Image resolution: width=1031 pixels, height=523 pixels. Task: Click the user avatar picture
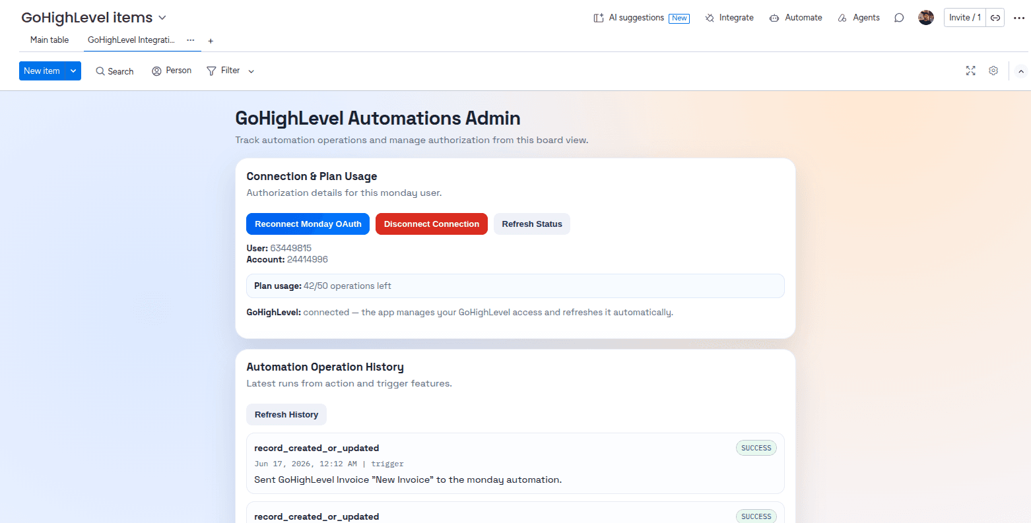tap(926, 18)
